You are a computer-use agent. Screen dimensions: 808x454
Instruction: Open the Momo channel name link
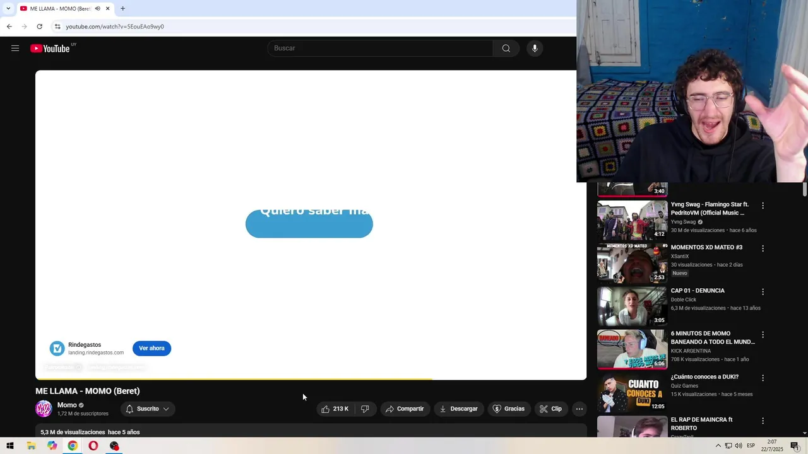tap(67, 405)
